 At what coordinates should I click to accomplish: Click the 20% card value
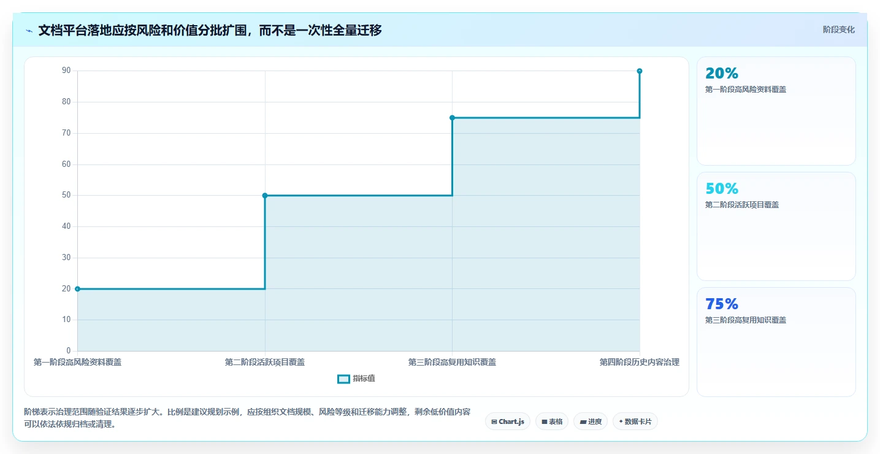pyautogui.click(x=722, y=74)
